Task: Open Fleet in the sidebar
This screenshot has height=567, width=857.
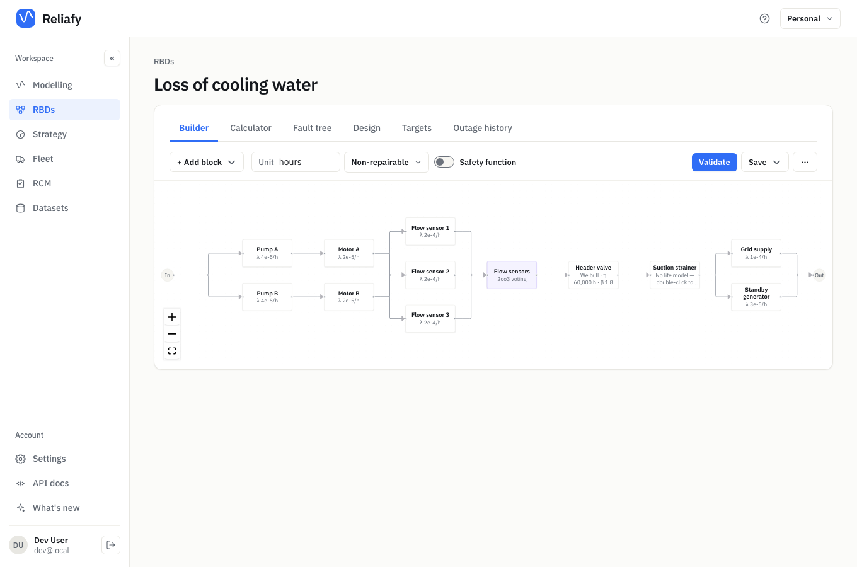Action: click(64, 159)
